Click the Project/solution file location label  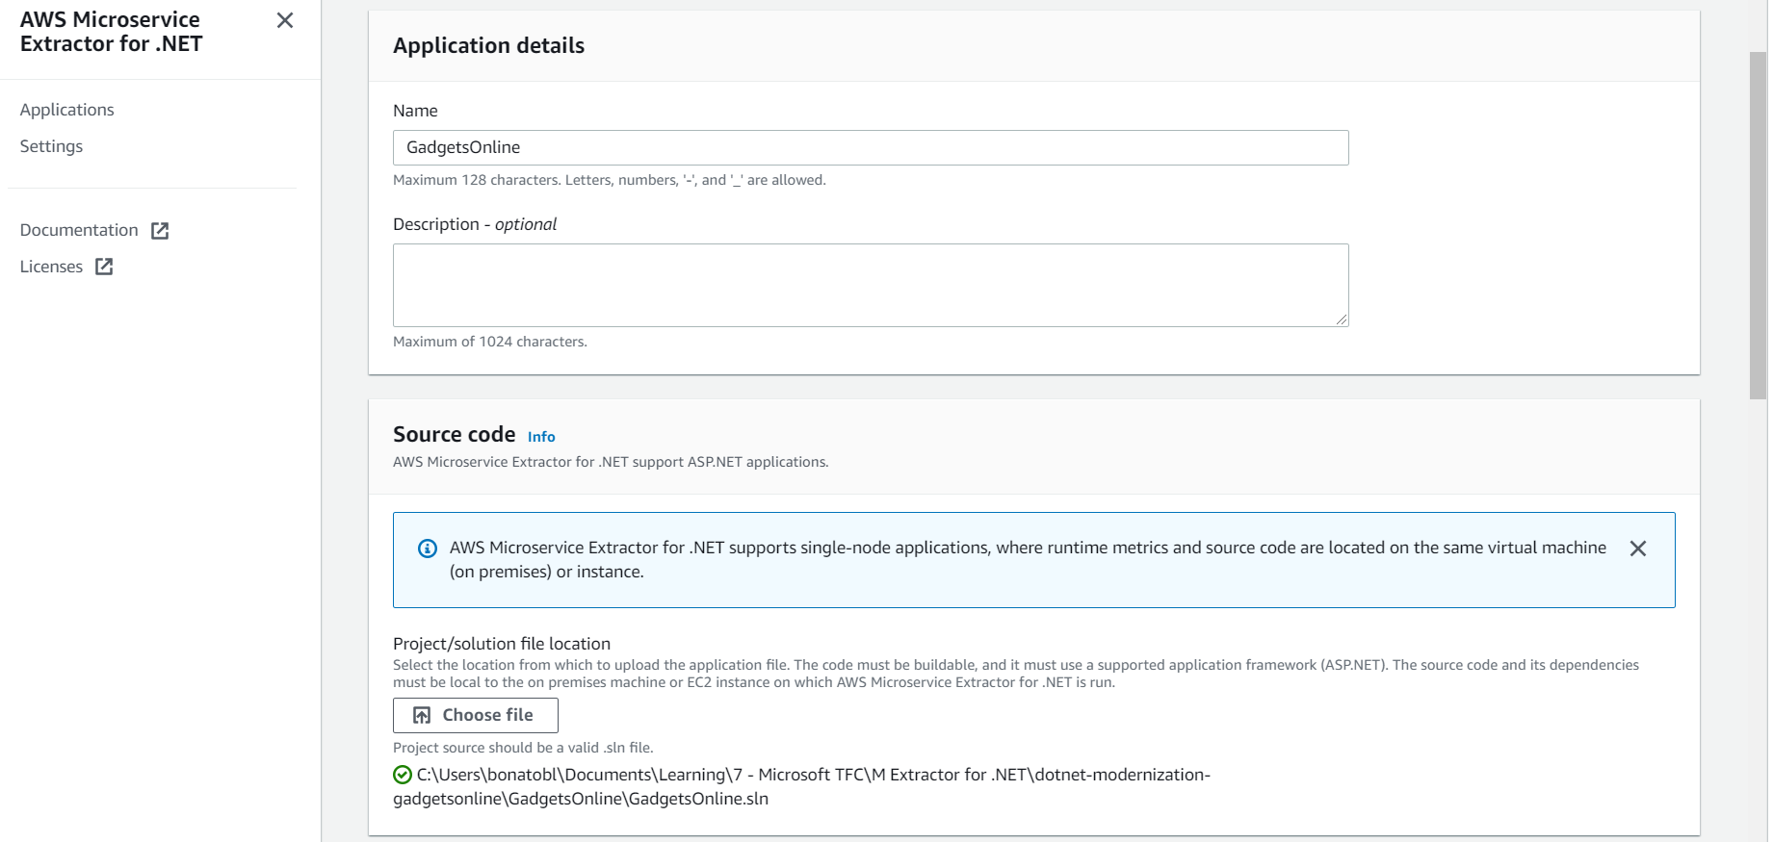coord(501,644)
